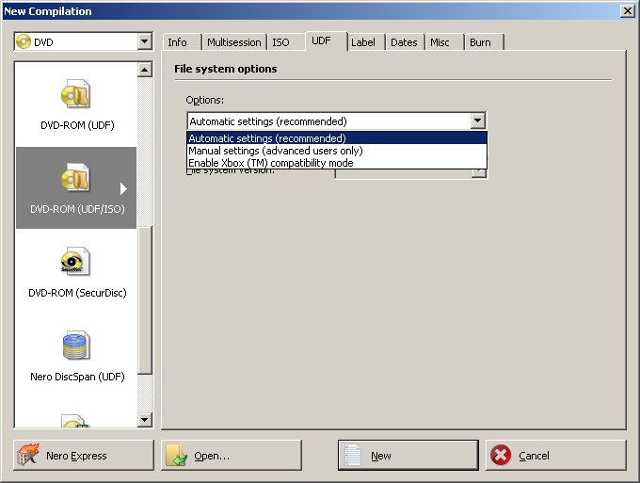Open the Dates tab

[405, 42]
